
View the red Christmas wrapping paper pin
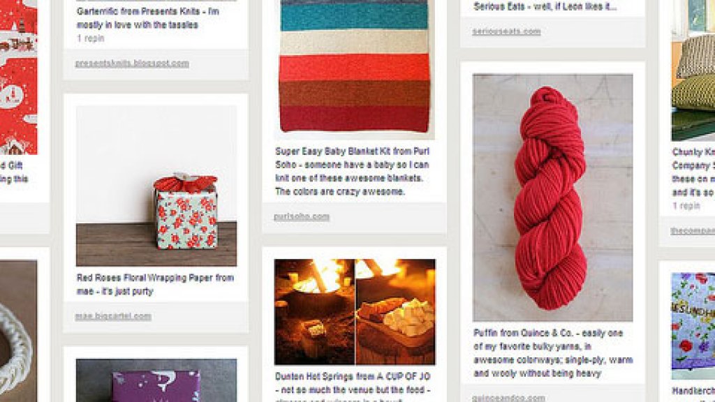tap(18, 77)
